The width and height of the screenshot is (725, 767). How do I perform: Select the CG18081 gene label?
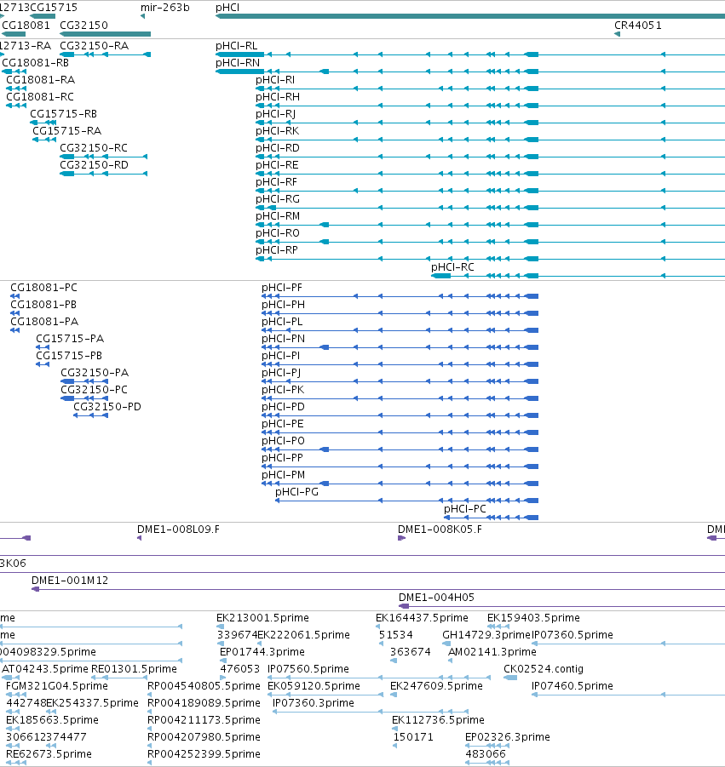[x=26, y=26]
